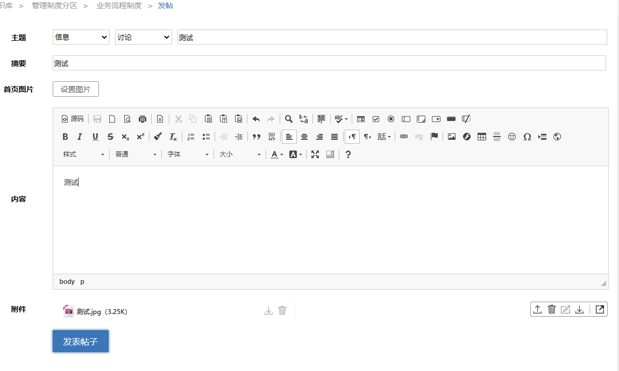Set text direction left to right

point(352,137)
